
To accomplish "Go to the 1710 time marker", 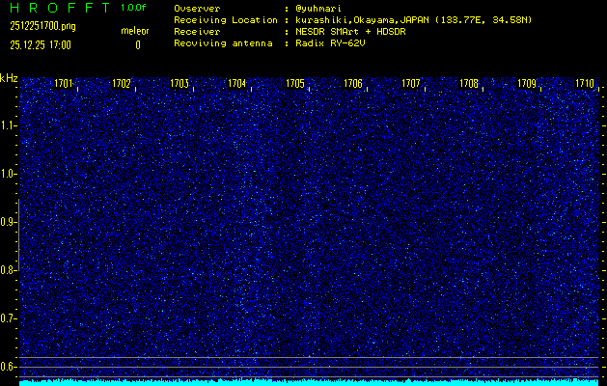I will click(585, 84).
